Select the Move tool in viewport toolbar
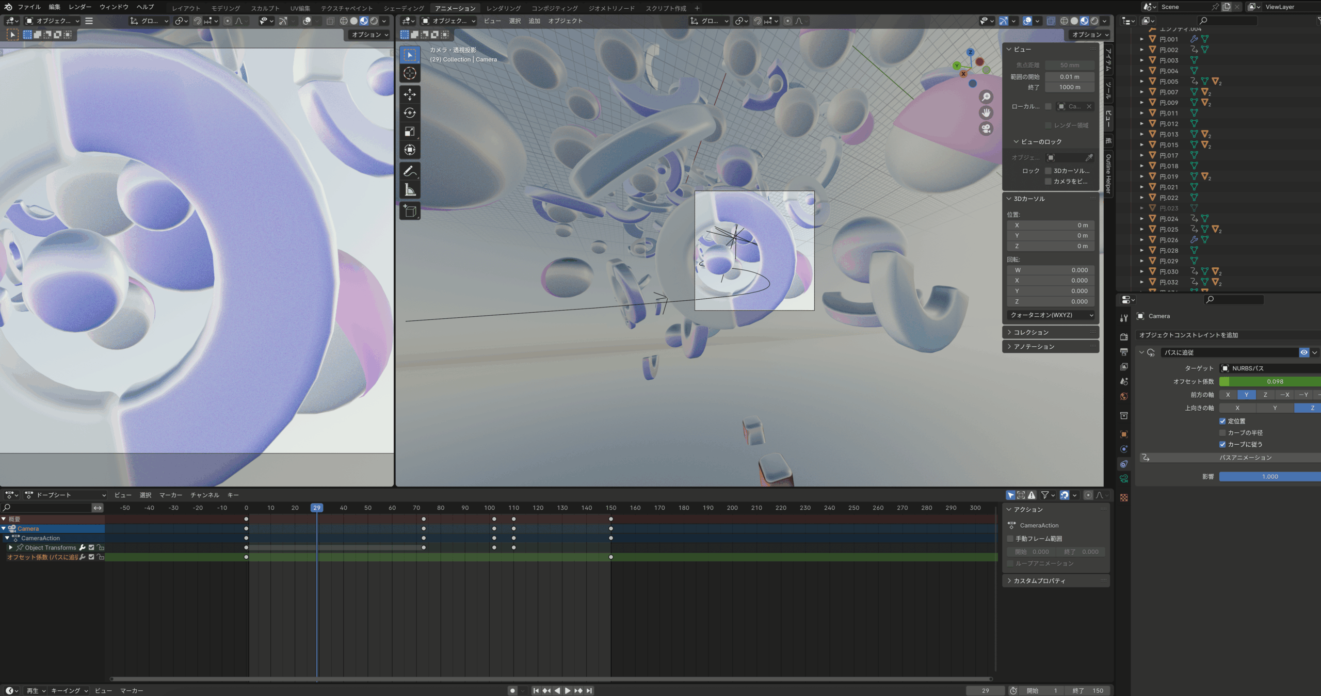The image size is (1321, 696). tap(410, 94)
